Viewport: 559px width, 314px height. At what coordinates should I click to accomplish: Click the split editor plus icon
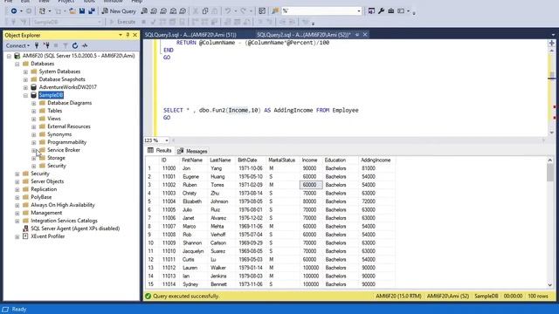(552, 43)
